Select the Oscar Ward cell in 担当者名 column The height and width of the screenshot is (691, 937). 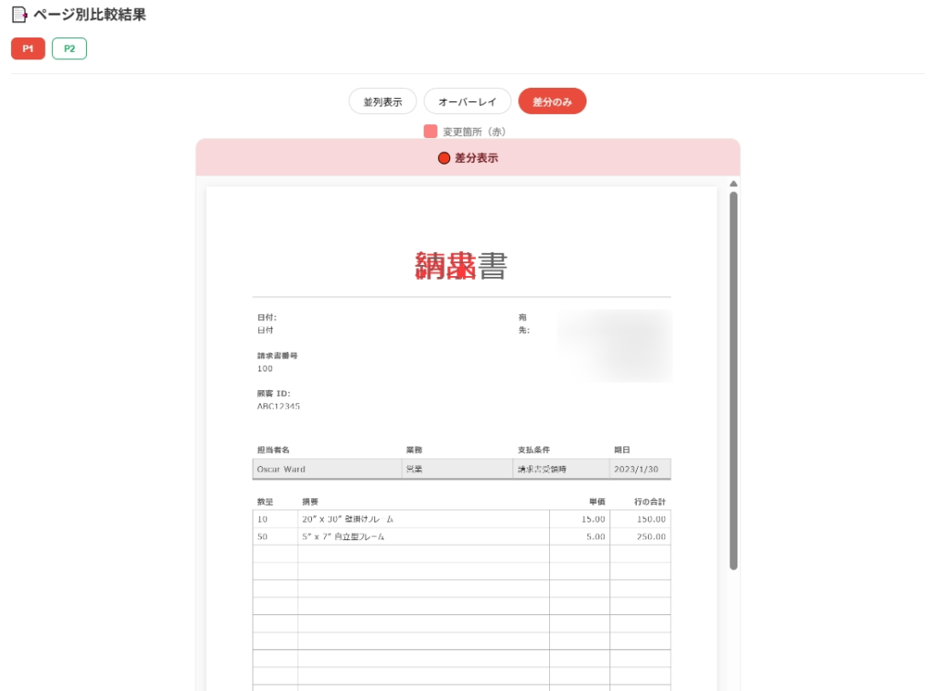(x=284, y=469)
